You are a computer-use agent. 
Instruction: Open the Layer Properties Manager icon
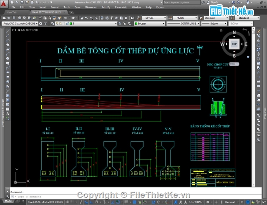pos(53,23)
